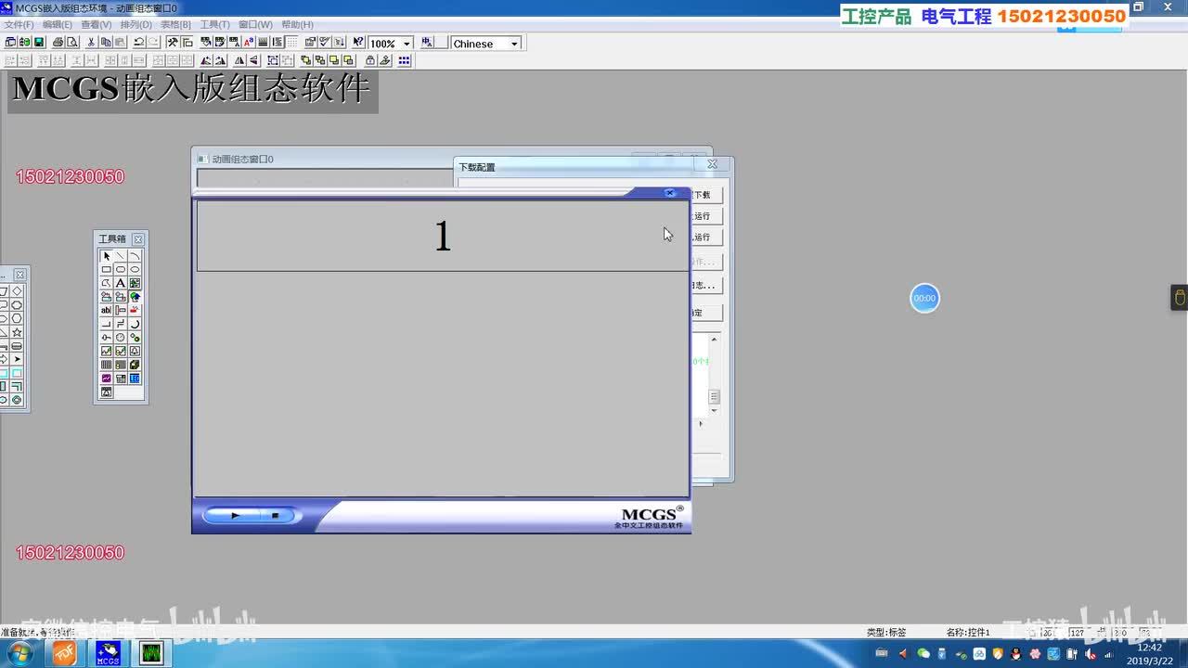Viewport: 1188px width, 668px height.
Task: Select the purple curve chart tool
Action: pyautogui.click(x=107, y=379)
